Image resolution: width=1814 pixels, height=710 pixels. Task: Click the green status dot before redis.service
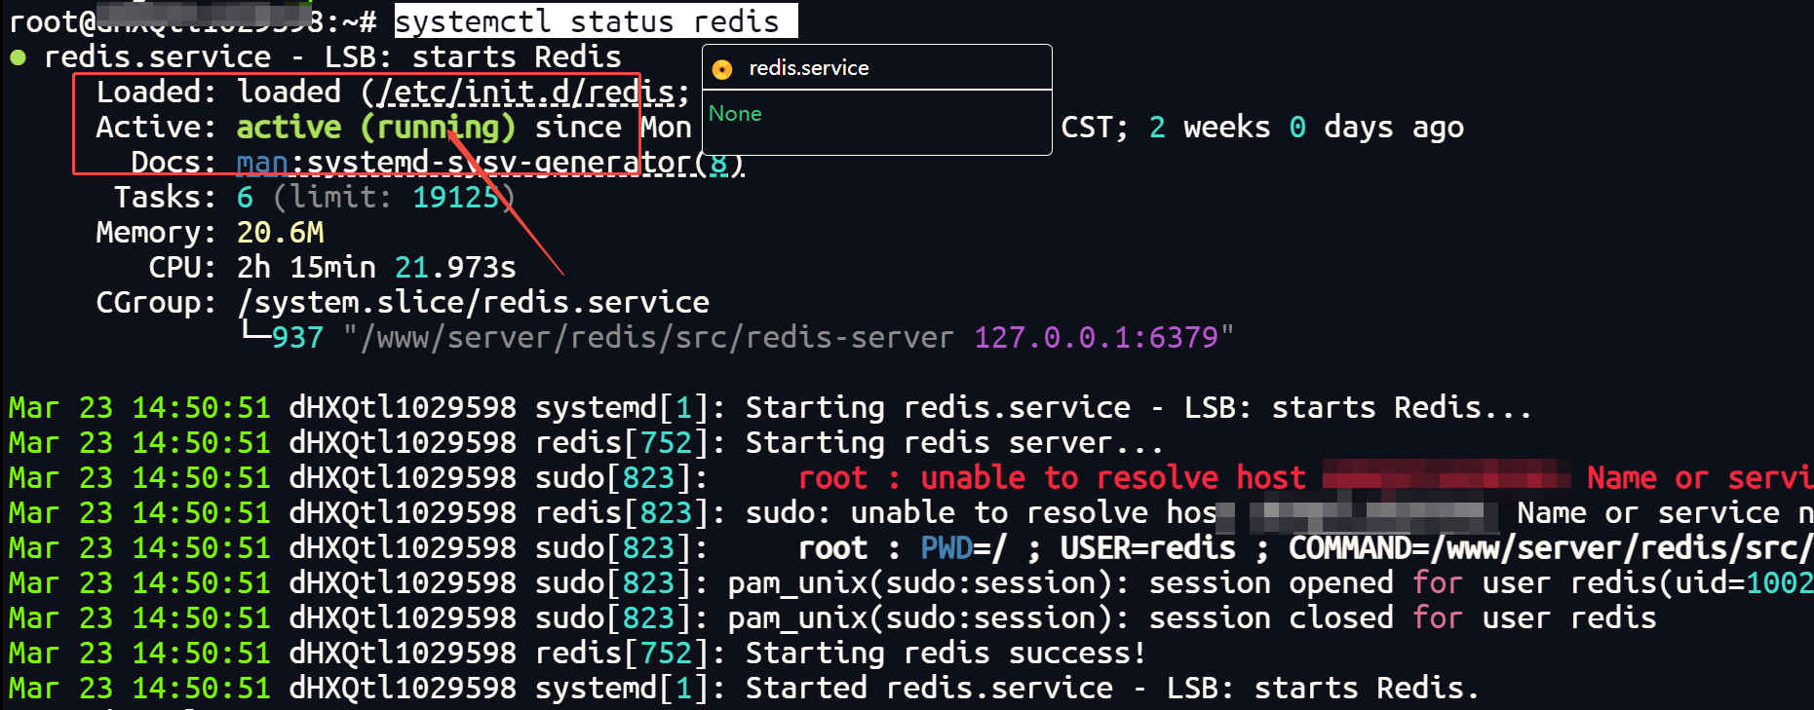[18, 57]
